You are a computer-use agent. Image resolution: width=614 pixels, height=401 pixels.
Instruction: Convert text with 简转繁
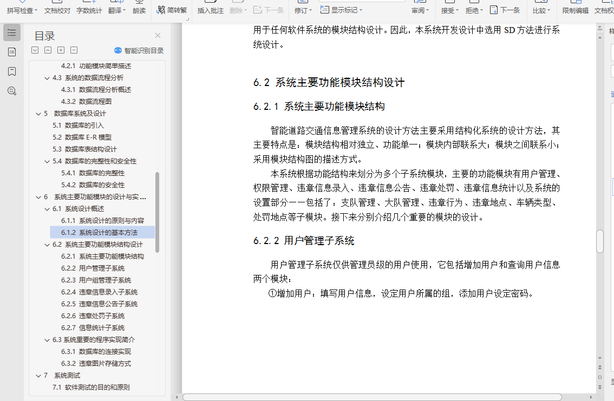(x=172, y=10)
